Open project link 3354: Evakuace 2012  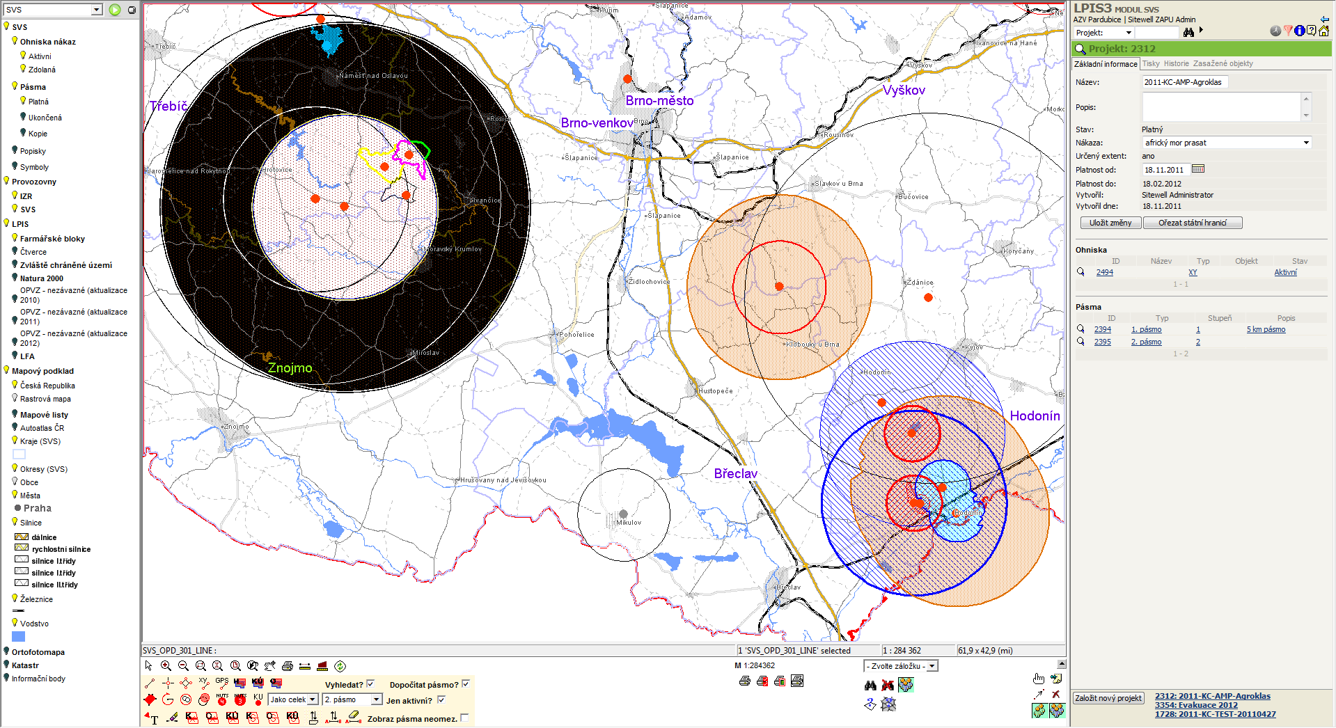[1196, 705]
